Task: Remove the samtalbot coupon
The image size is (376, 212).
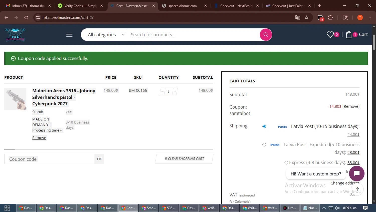Action: point(351,106)
